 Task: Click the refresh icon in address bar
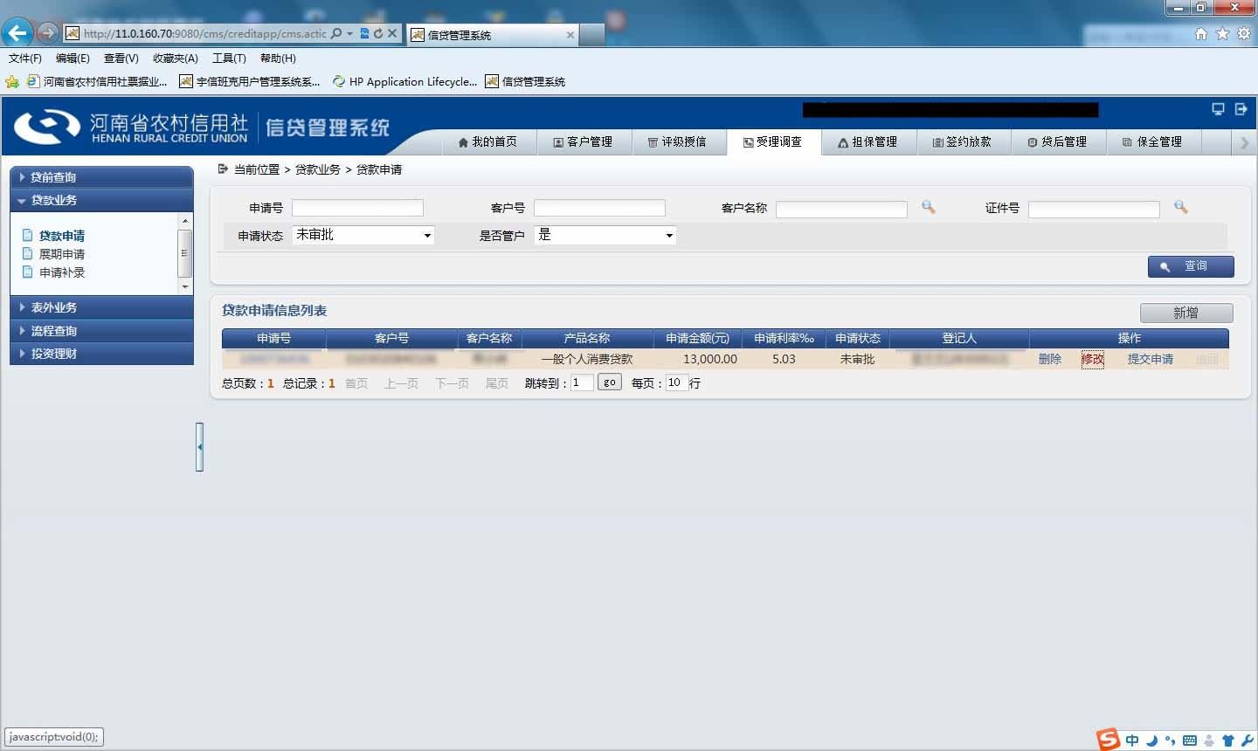pyautogui.click(x=378, y=33)
